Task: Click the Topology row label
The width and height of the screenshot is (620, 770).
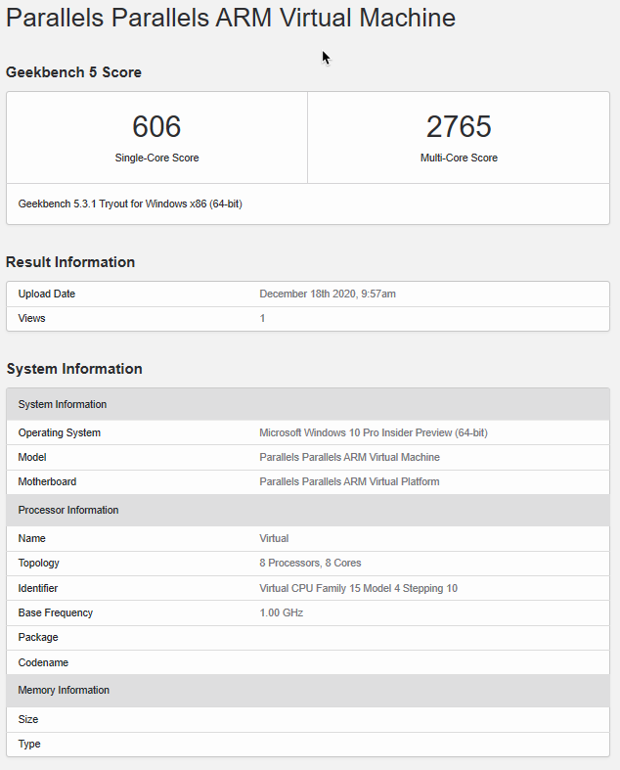Action: [39, 563]
